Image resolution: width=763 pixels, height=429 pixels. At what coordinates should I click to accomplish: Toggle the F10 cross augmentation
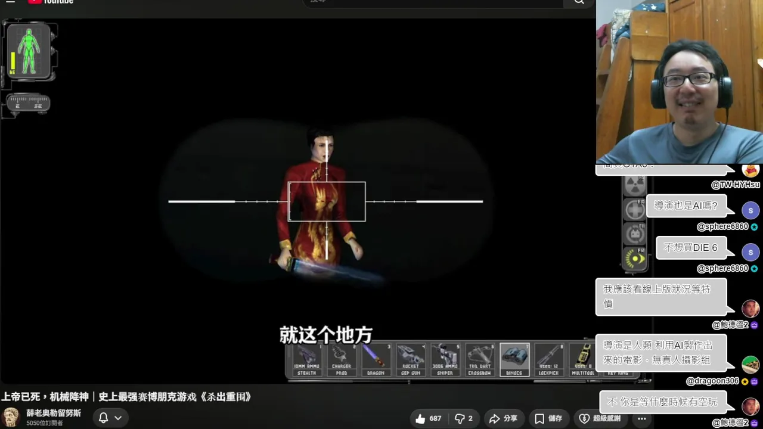(634, 210)
